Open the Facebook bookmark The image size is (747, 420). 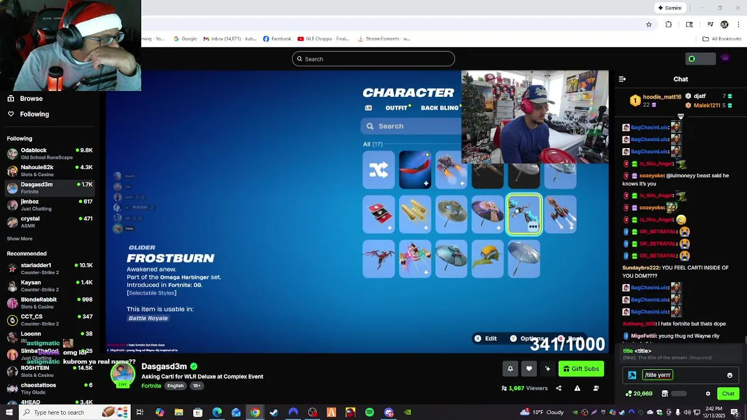pos(277,39)
